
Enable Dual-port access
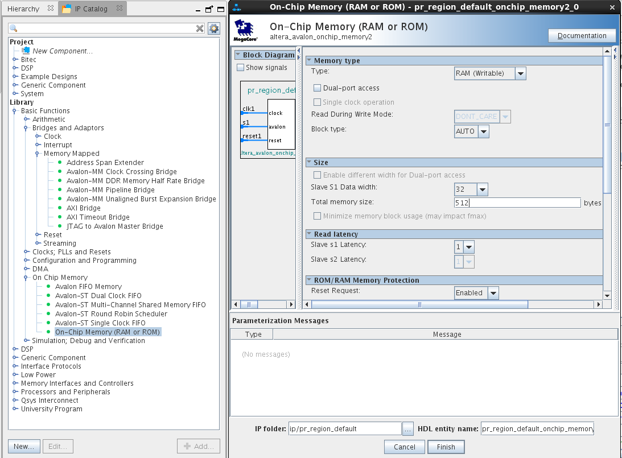tap(317, 88)
